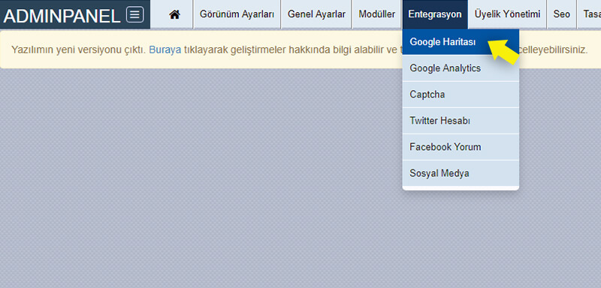Click the home icon in navigation bar
Image resolution: width=601 pixels, height=288 pixels.
[174, 14]
